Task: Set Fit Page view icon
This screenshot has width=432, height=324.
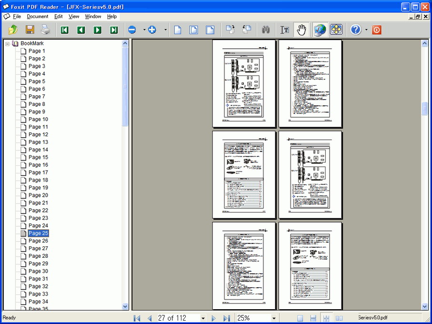Action: click(194, 30)
